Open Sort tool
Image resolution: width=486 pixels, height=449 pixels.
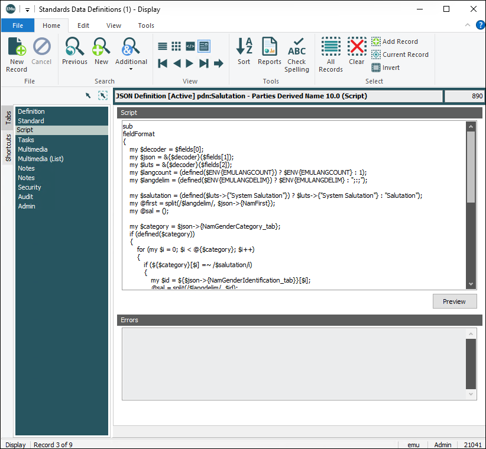[x=244, y=51]
